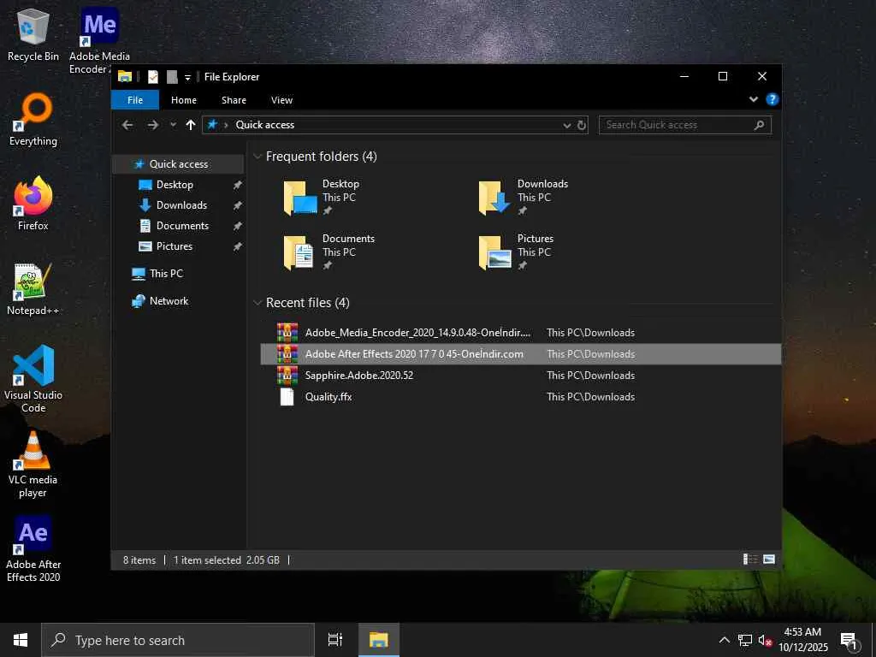Select This PC in navigation pane
The image size is (876, 657).
[166, 273]
